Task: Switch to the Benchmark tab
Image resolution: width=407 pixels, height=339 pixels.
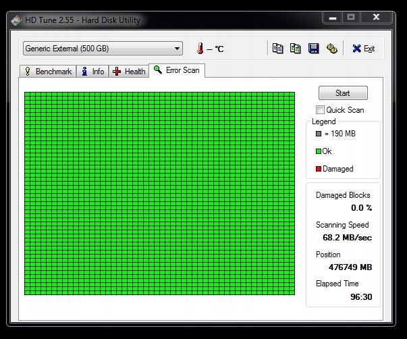Action: (x=48, y=72)
